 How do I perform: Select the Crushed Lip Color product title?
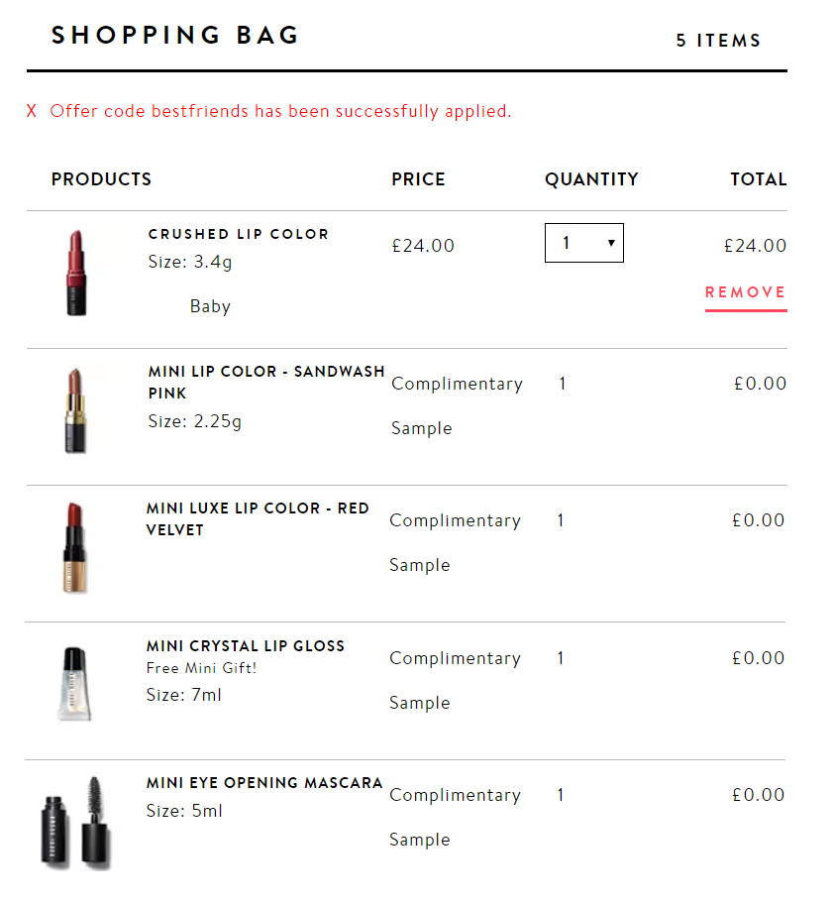tap(238, 234)
